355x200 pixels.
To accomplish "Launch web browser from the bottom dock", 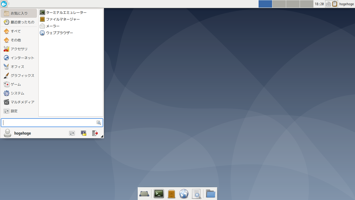I will point(184,194).
